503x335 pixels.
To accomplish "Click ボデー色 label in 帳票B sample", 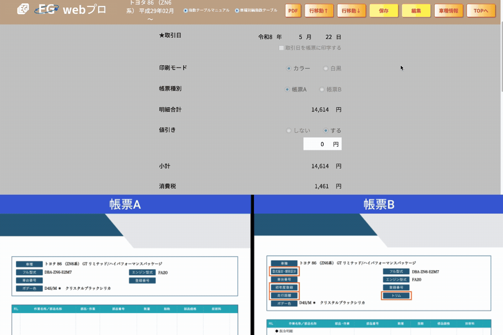I will tap(284, 303).
